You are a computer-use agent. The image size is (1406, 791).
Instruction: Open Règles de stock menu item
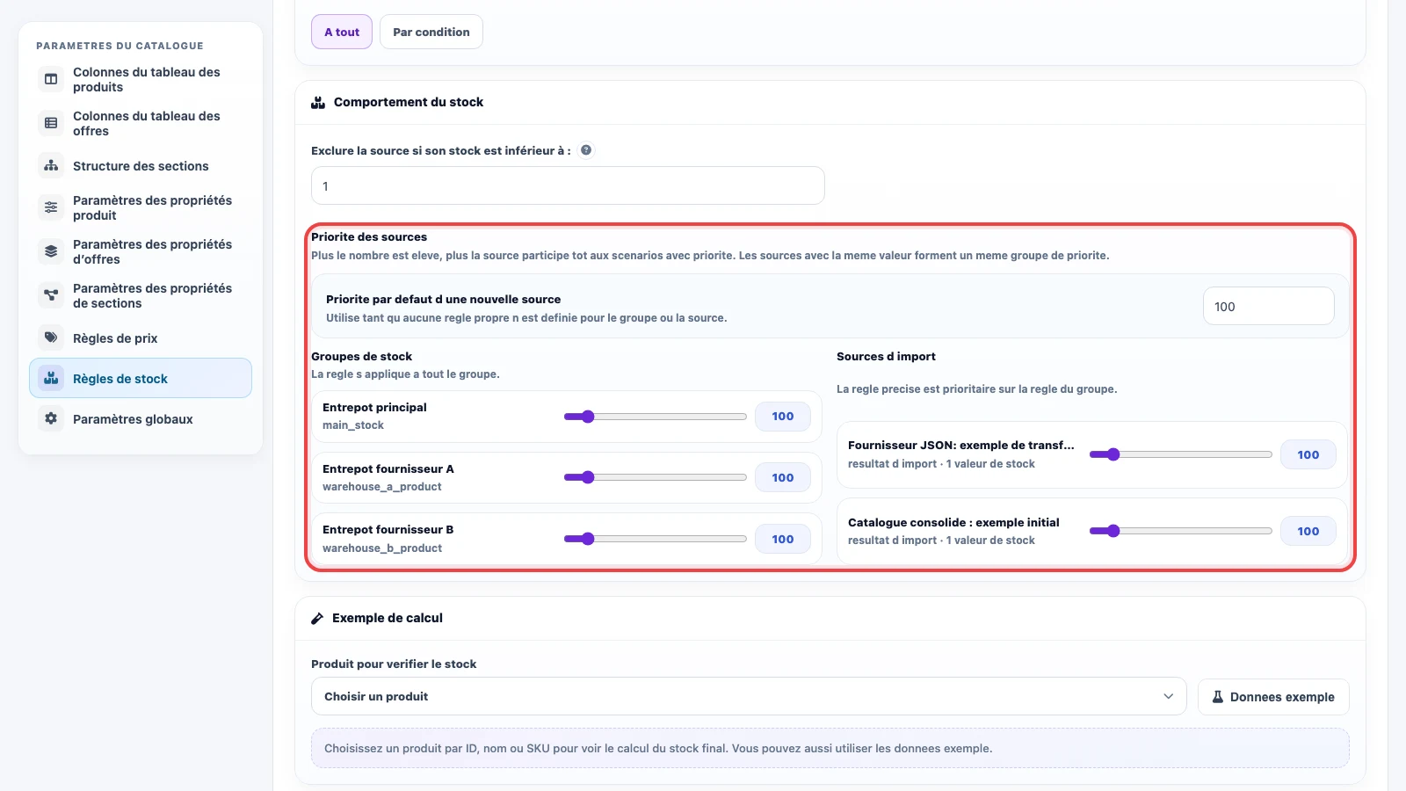(141, 378)
